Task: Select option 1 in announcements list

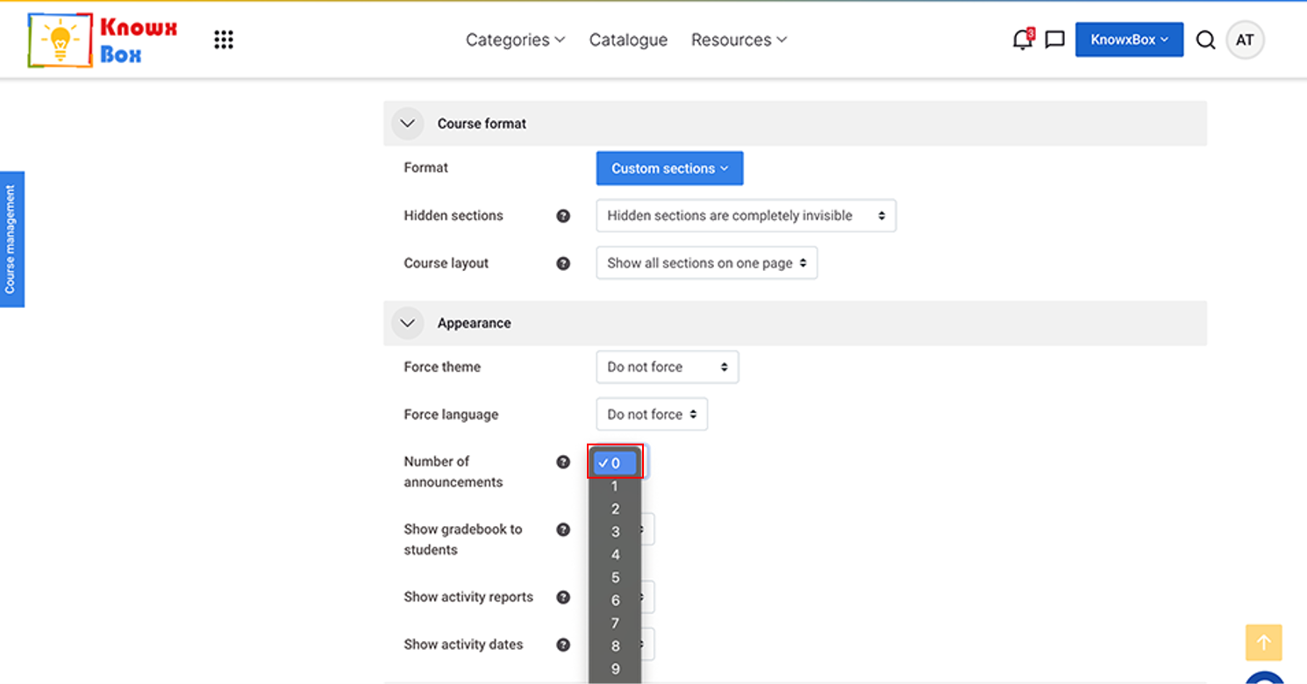Action: click(615, 486)
